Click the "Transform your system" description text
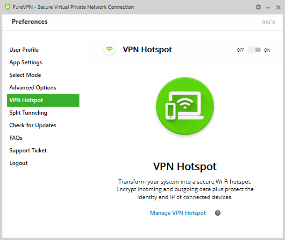The image size is (285, 240). (x=185, y=189)
